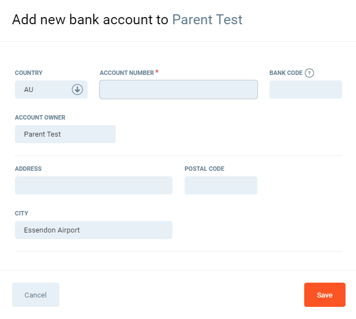This screenshot has width=356, height=319.
Task: Click the down-arrow icon in Country field
Action: click(x=77, y=89)
